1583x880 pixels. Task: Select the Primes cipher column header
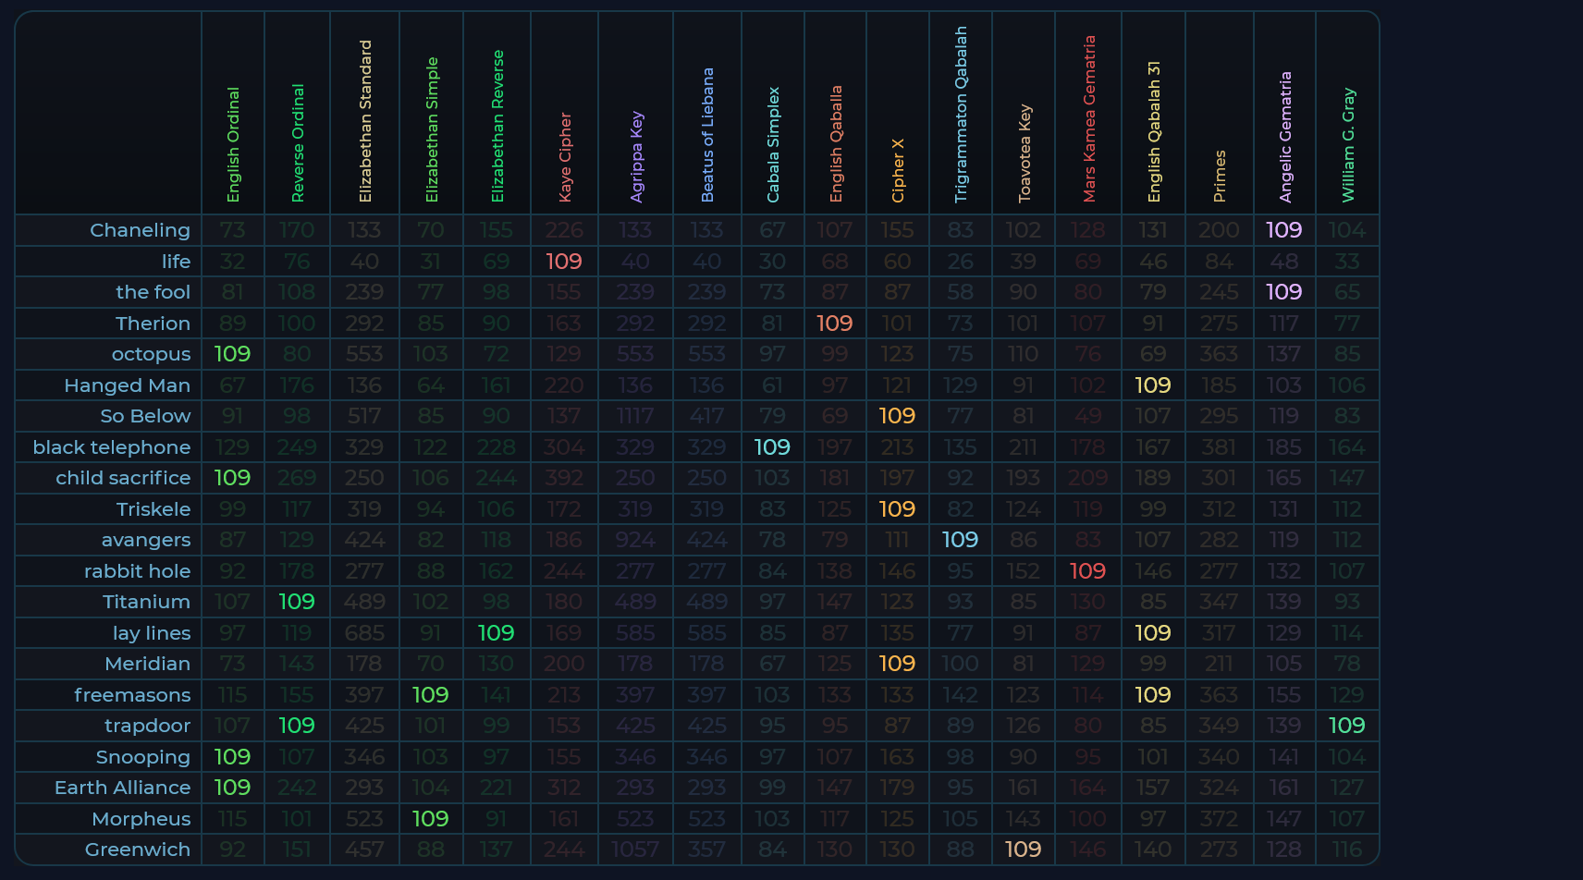click(x=1219, y=176)
